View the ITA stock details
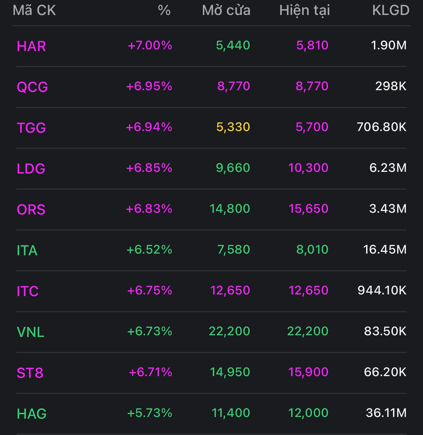423x435 pixels. [27, 250]
